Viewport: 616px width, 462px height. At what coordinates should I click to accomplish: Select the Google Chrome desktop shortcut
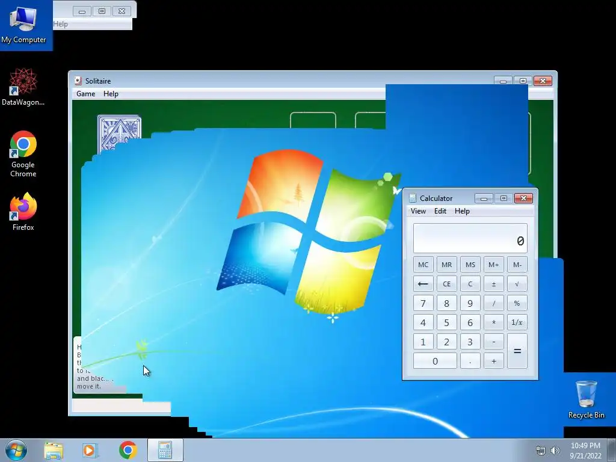coord(23,154)
